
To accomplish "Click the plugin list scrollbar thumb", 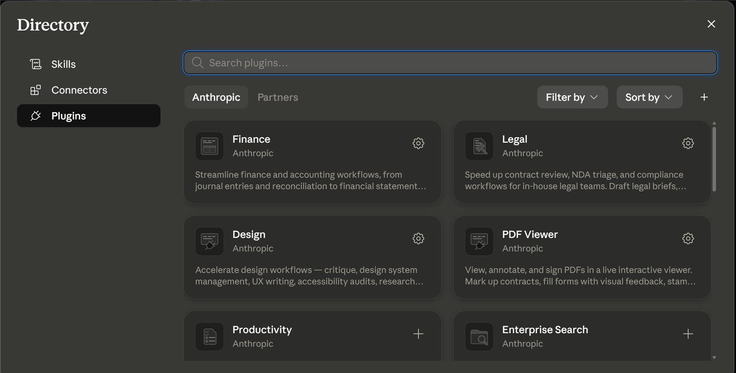I will [714, 159].
